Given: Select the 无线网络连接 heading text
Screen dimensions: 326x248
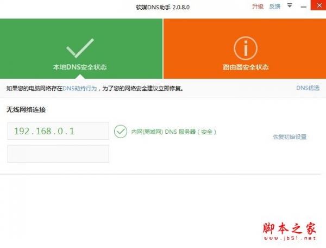Looking at the screenshot, I should click(x=26, y=110).
